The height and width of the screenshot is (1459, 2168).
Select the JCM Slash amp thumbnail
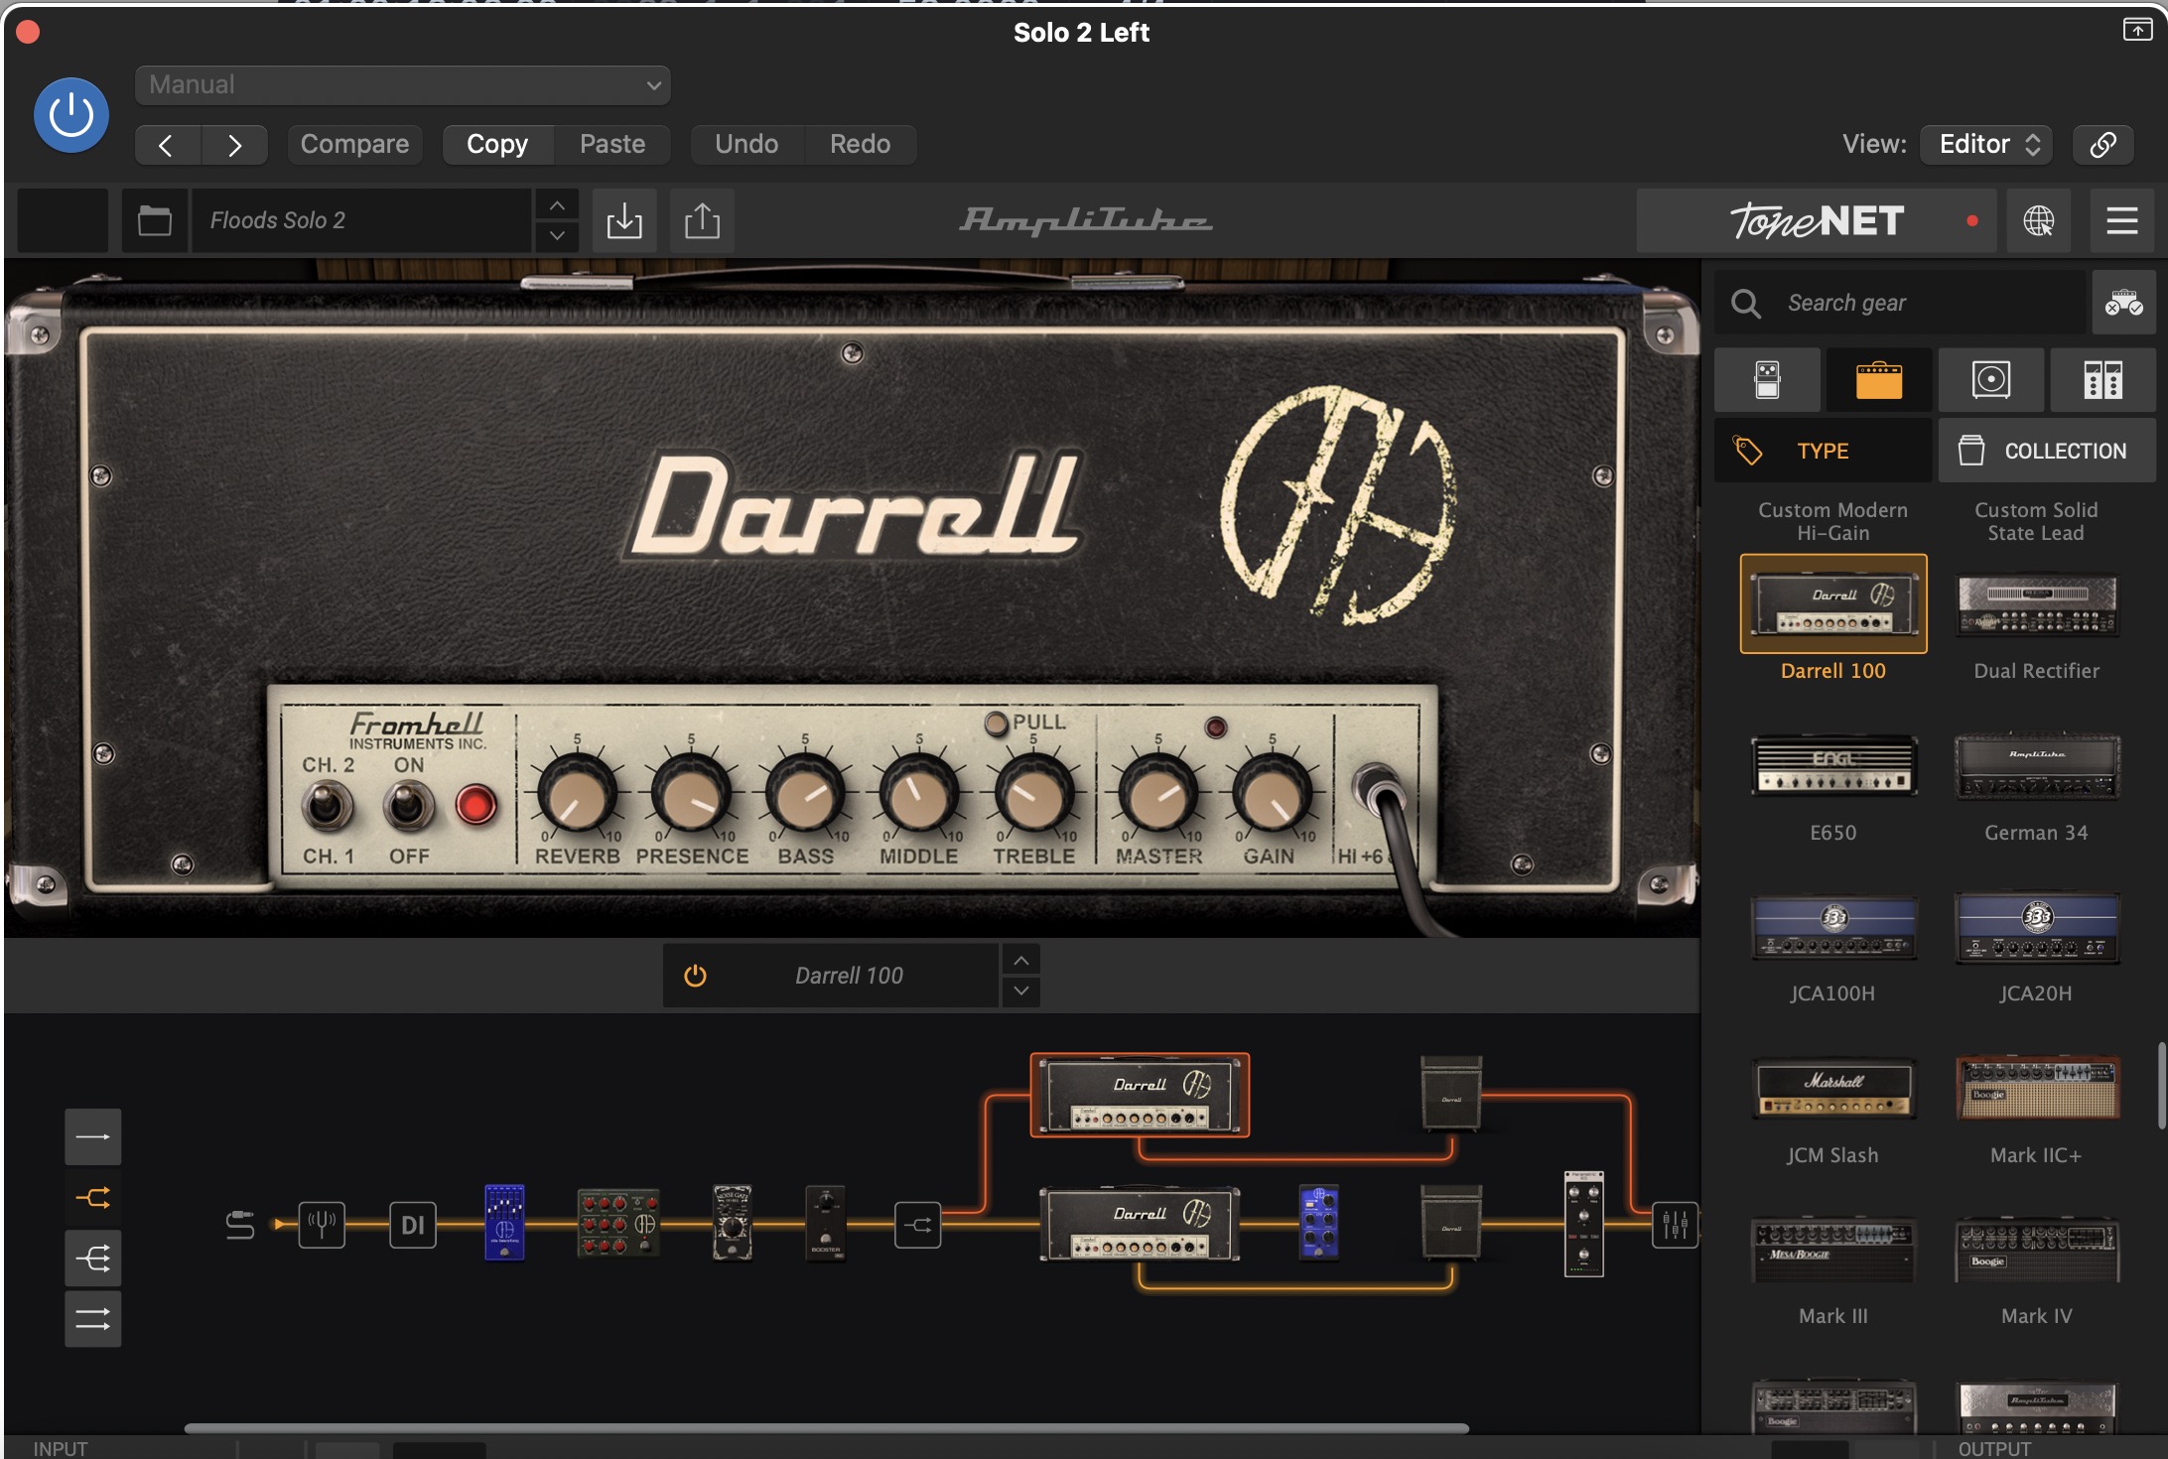(1833, 1089)
